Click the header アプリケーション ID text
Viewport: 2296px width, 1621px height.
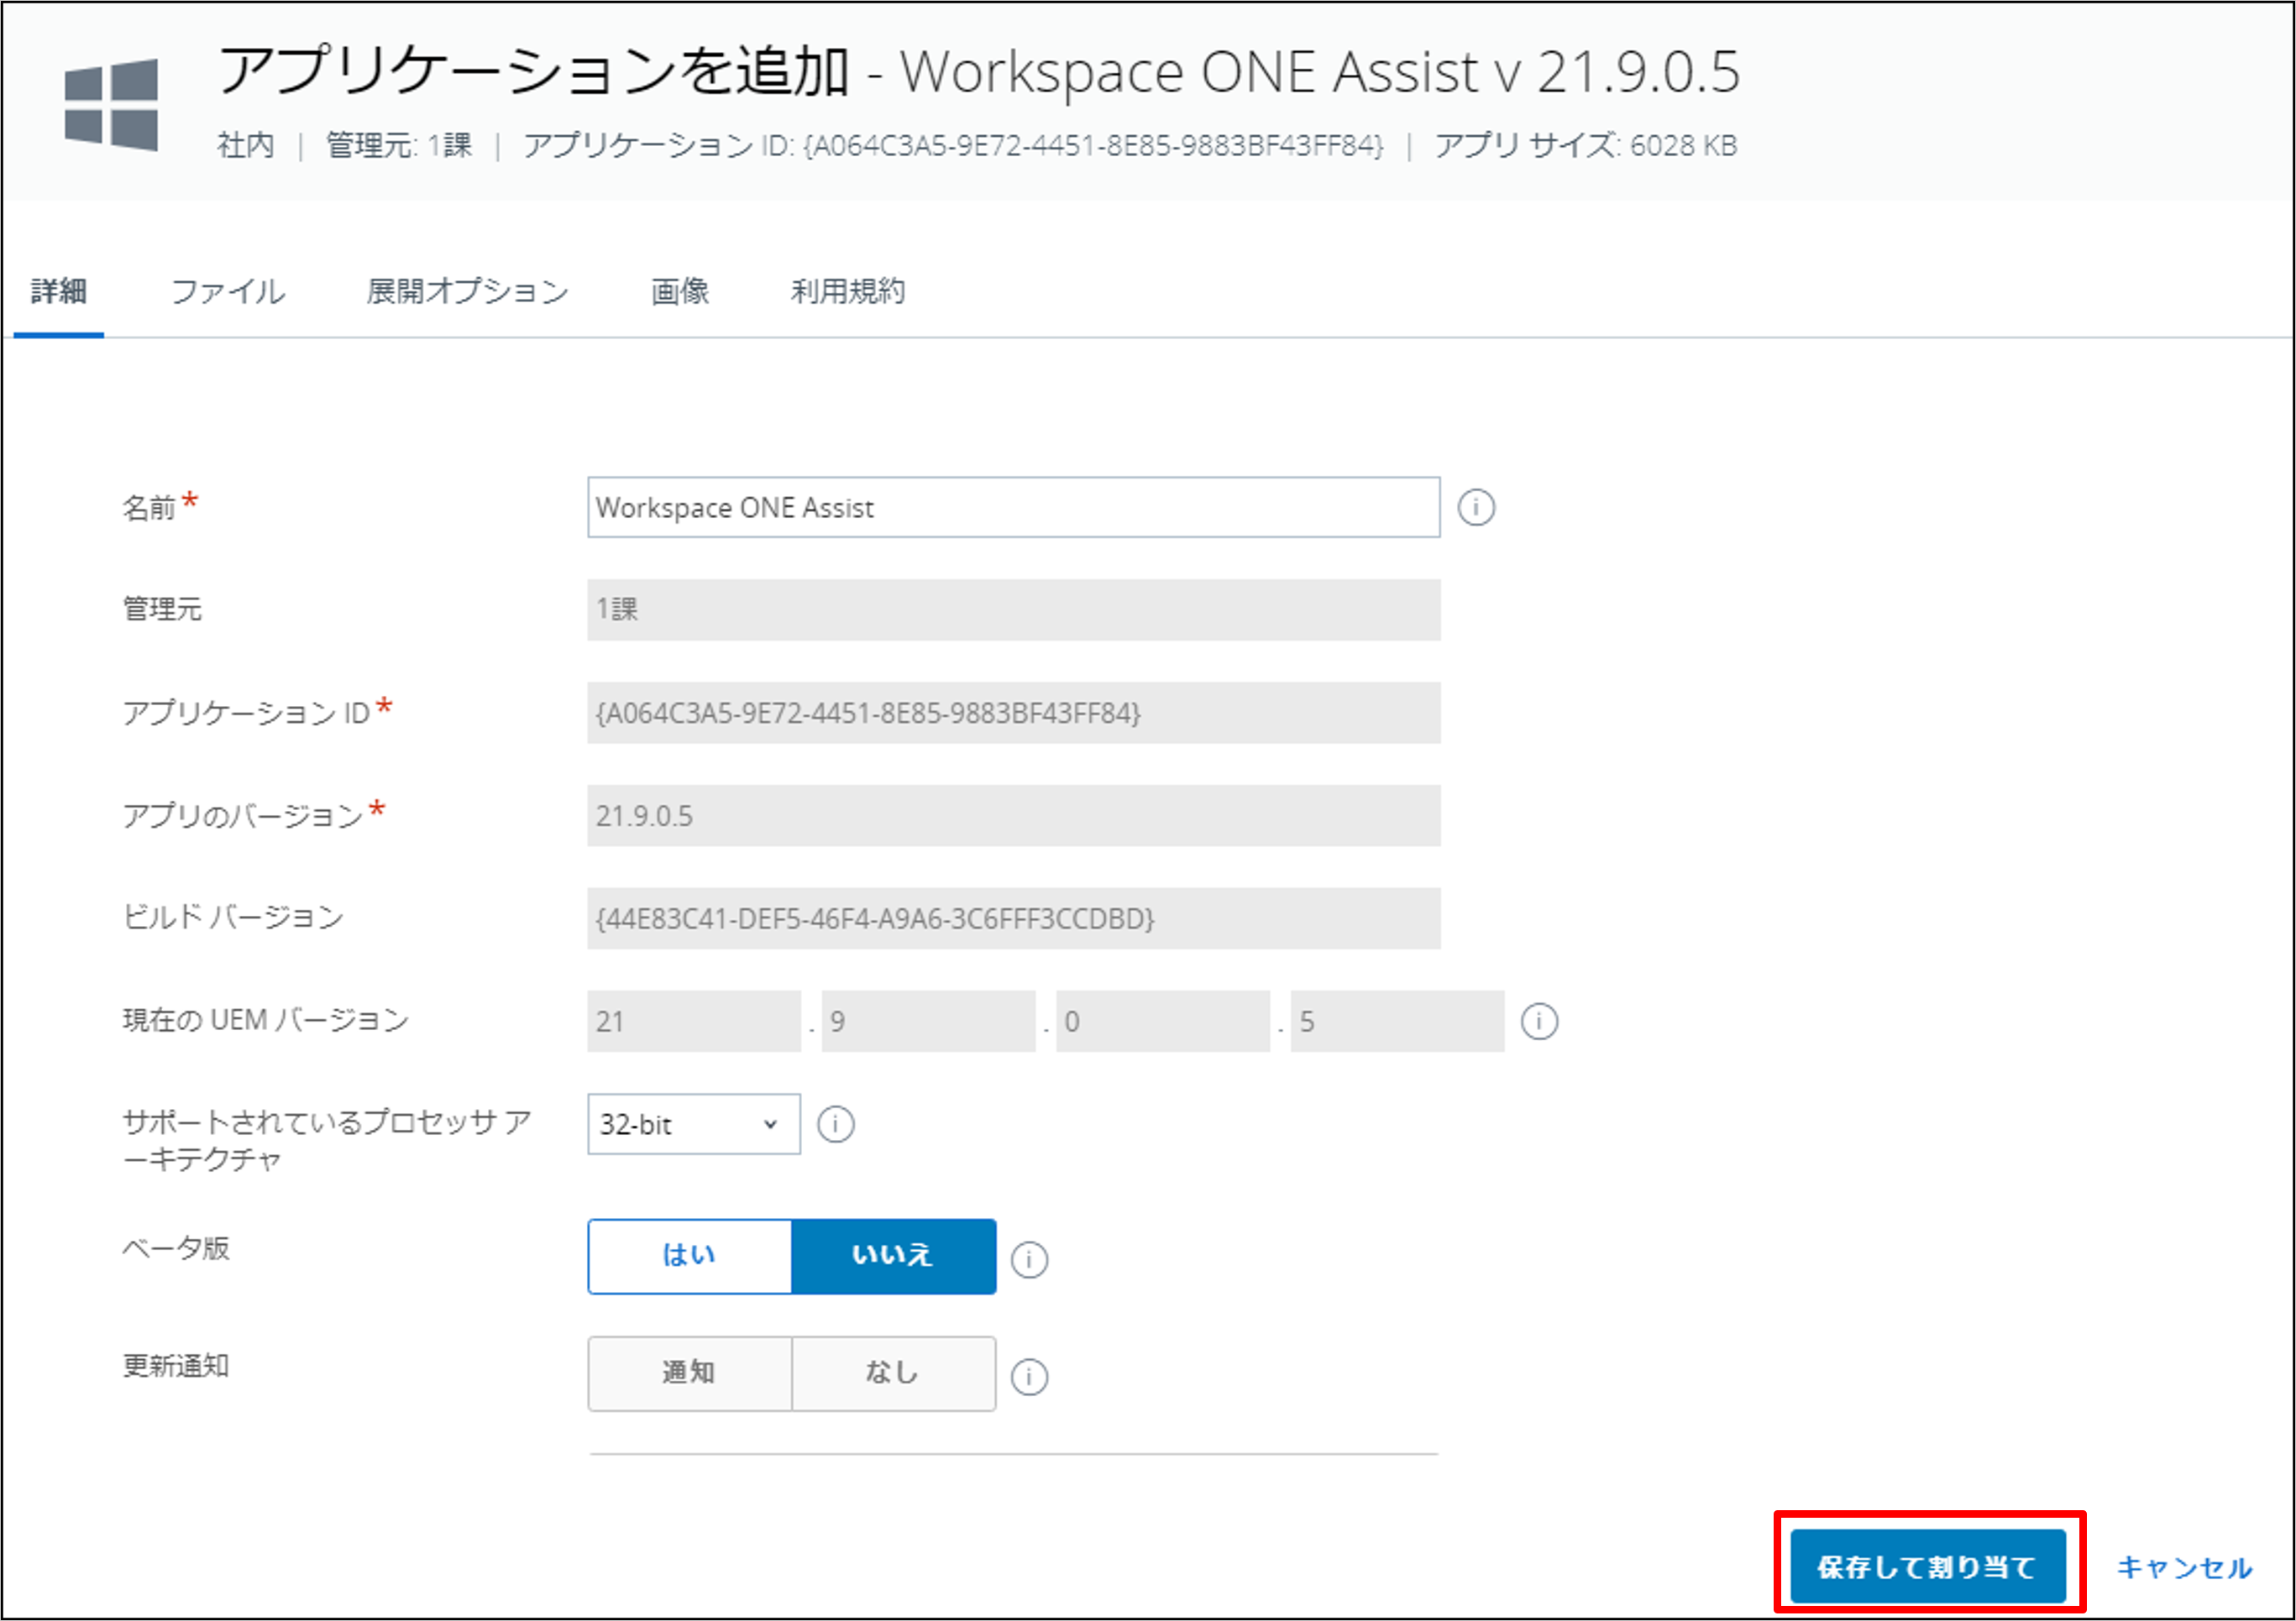tap(954, 146)
